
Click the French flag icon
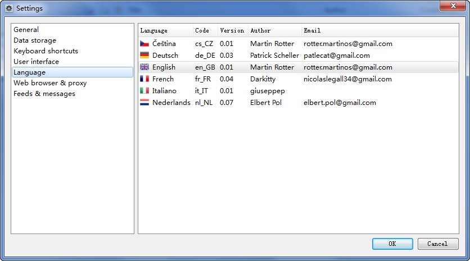pyautogui.click(x=144, y=79)
